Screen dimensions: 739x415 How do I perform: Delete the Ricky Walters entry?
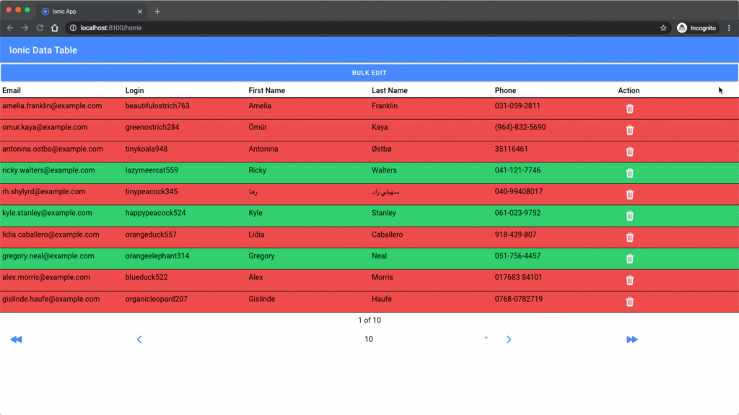629,173
